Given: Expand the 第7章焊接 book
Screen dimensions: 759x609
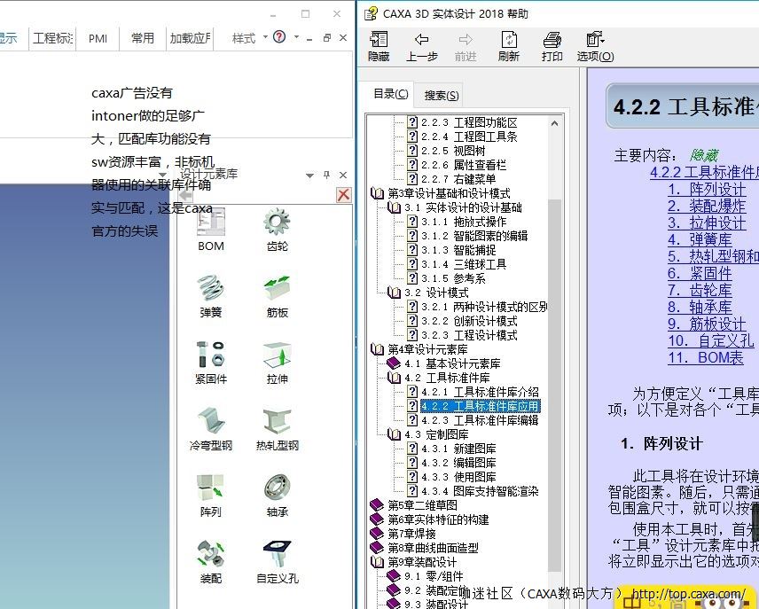Looking at the screenshot, I should pos(377,534).
